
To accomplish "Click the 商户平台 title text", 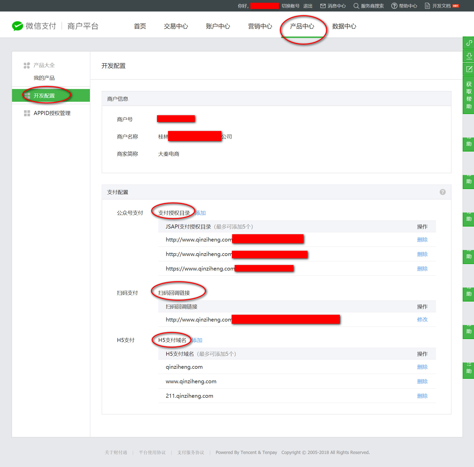I will [x=83, y=26].
